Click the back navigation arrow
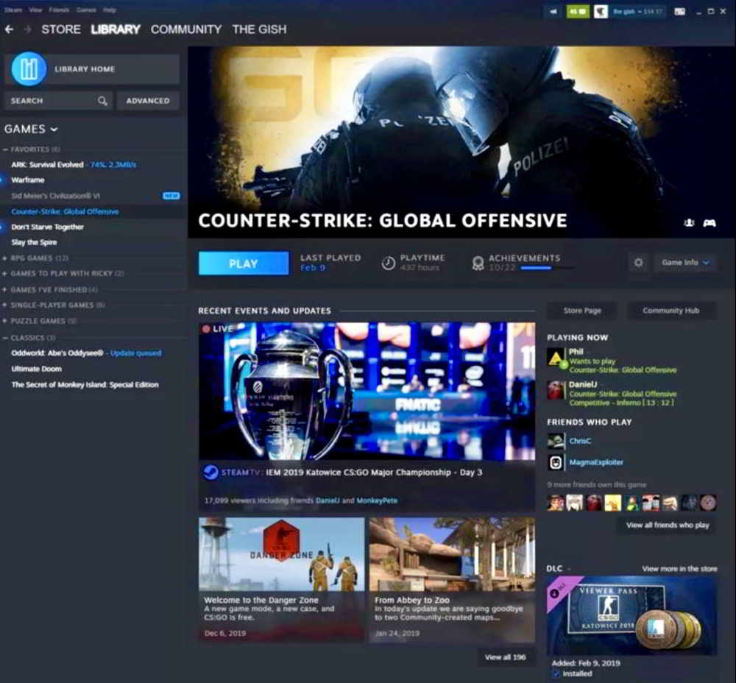Viewport: 736px width, 683px height. pos(10,29)
